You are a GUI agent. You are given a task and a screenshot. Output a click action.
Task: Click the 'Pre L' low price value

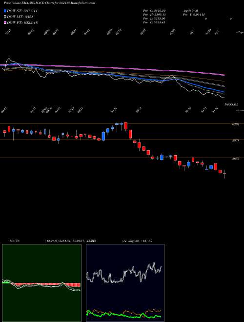click(154, 19)
